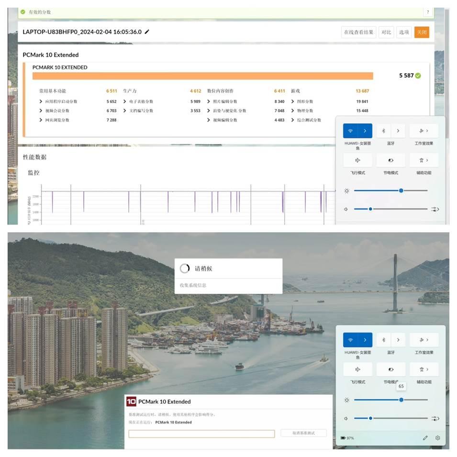
Task: Toggle Wi-Fi in the upper quick settings panel
Action: [351, 131]
